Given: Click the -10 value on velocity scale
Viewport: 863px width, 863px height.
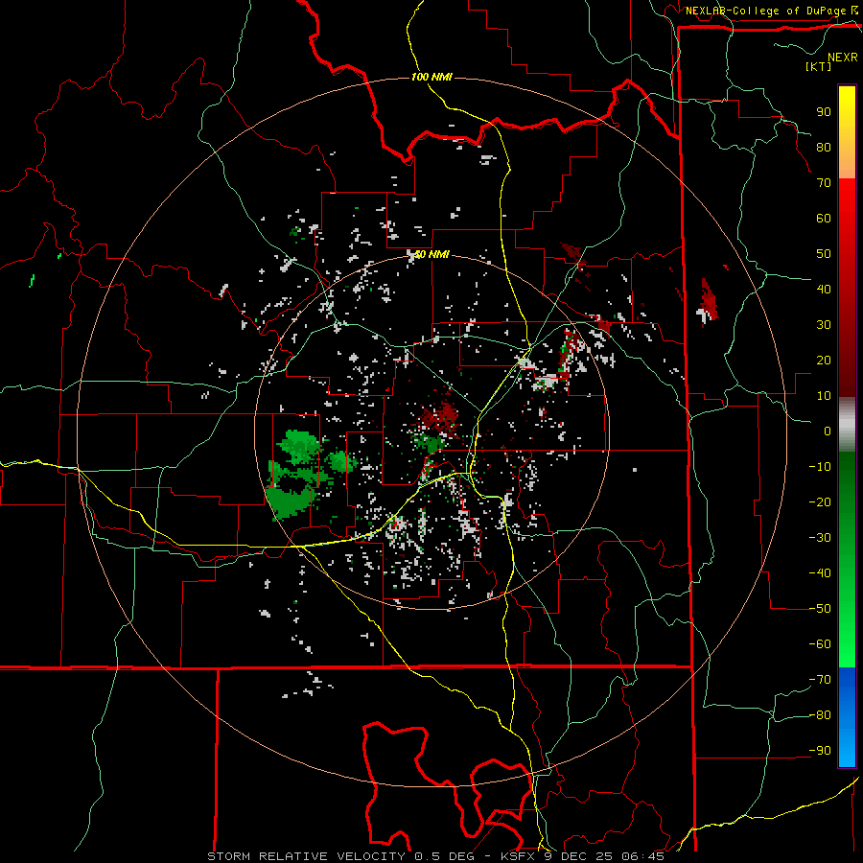Looking at the screenshot, I should pyautogui.click(x=820, y=467).
